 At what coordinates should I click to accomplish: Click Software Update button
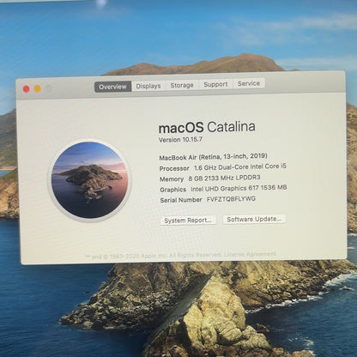pyautogui.click(x=254, y=219)
